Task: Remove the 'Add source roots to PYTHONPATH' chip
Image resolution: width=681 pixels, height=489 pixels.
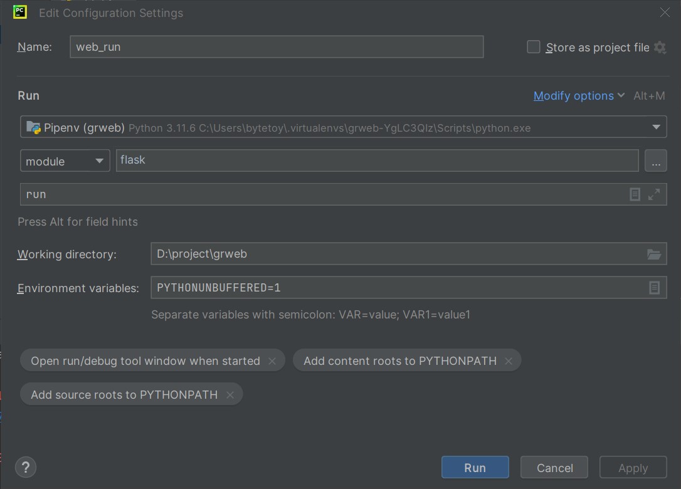Action: pos(230,395)
